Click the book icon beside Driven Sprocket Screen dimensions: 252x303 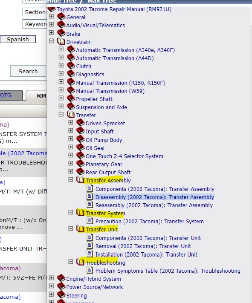81,122
